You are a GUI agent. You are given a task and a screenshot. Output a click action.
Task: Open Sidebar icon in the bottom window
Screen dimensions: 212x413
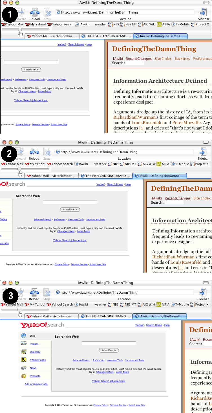[x=203, y=292]
